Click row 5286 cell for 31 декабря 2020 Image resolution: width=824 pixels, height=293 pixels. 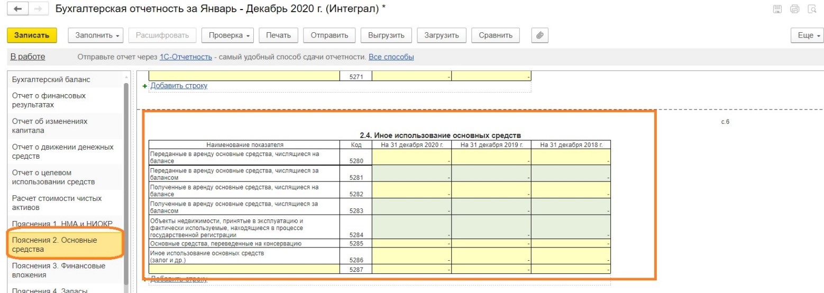coord(411,257)
